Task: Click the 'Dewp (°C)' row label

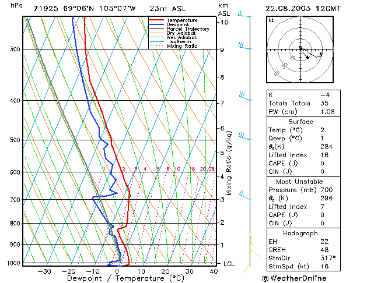Action: [285, 139]
